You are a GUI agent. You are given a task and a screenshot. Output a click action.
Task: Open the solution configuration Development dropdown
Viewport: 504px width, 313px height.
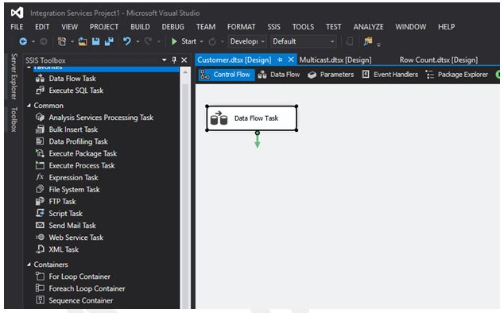pos(247,41)
